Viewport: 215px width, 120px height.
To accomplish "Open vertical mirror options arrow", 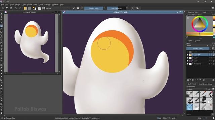I will [x=140, y=8].
